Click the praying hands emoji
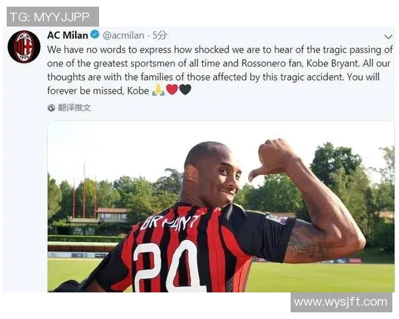This screenshot has width=399, height=319. (158, 90)
